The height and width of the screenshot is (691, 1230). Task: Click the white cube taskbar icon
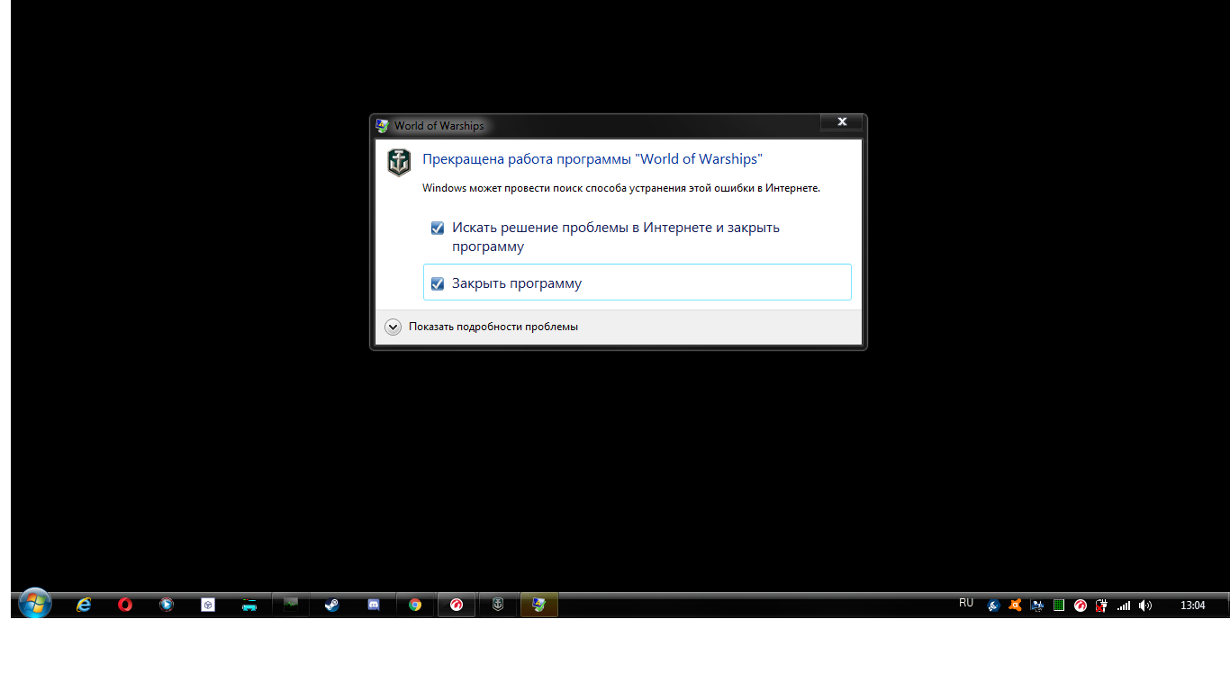pos(208,605)
